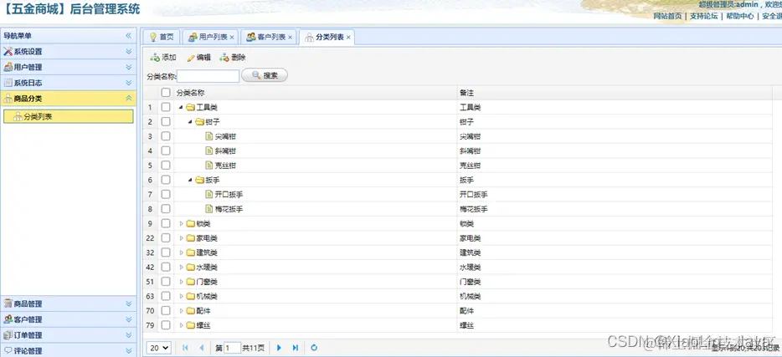Click the folder icon of 螺丝 row

pyautogui.click(x=191, y=325)
